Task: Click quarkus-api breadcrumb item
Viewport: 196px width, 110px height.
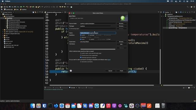Action: point(8,9)
